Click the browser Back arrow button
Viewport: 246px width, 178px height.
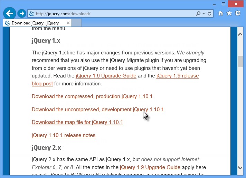pyautogui.click(x=10, y=13)
